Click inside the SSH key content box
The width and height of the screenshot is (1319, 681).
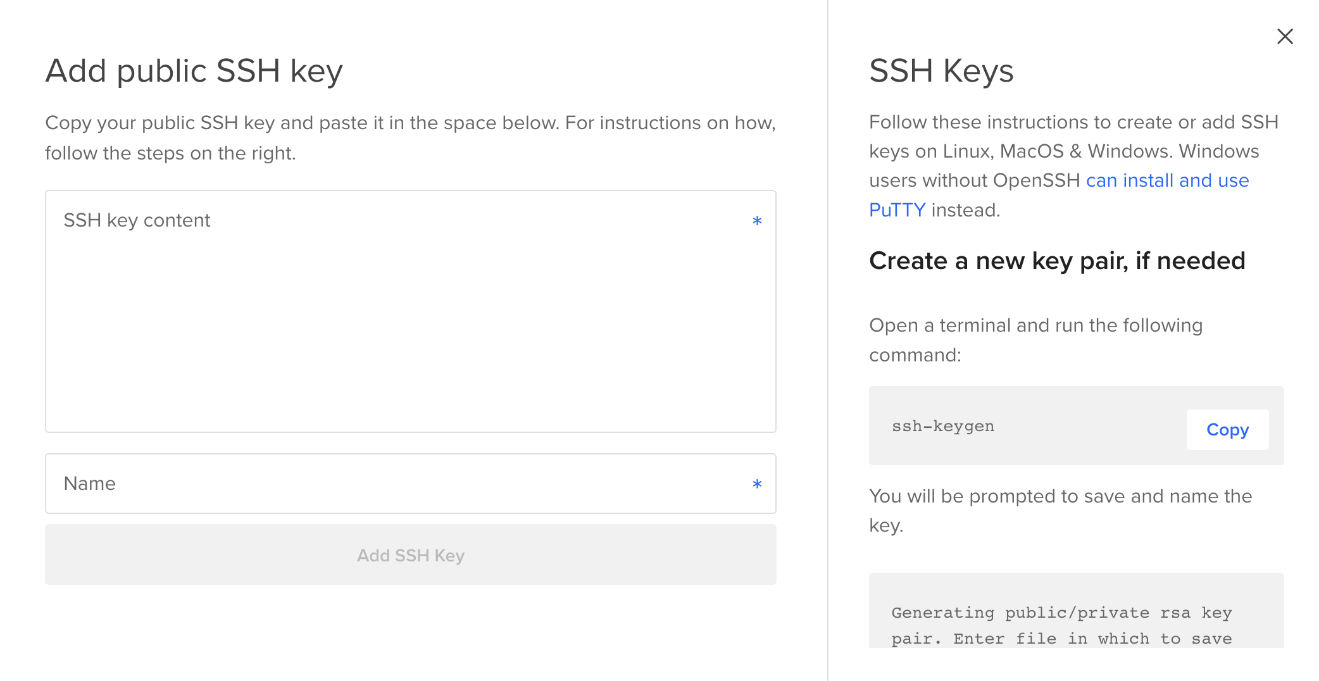pyautogui.click(x=410, y=310)
